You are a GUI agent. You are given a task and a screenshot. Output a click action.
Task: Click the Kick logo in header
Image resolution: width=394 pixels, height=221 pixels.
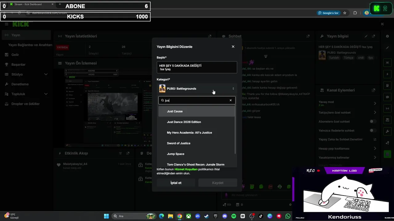(x=21, y=24)
